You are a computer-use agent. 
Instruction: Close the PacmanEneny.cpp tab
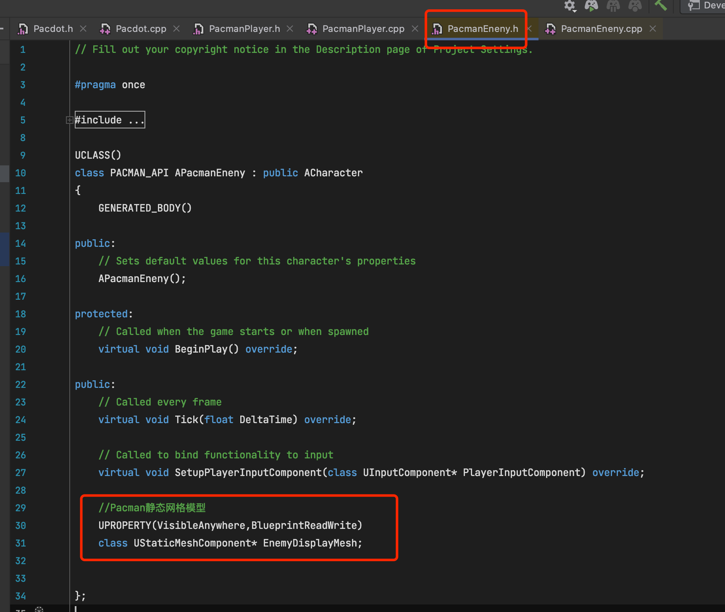[x=653, y=29]
